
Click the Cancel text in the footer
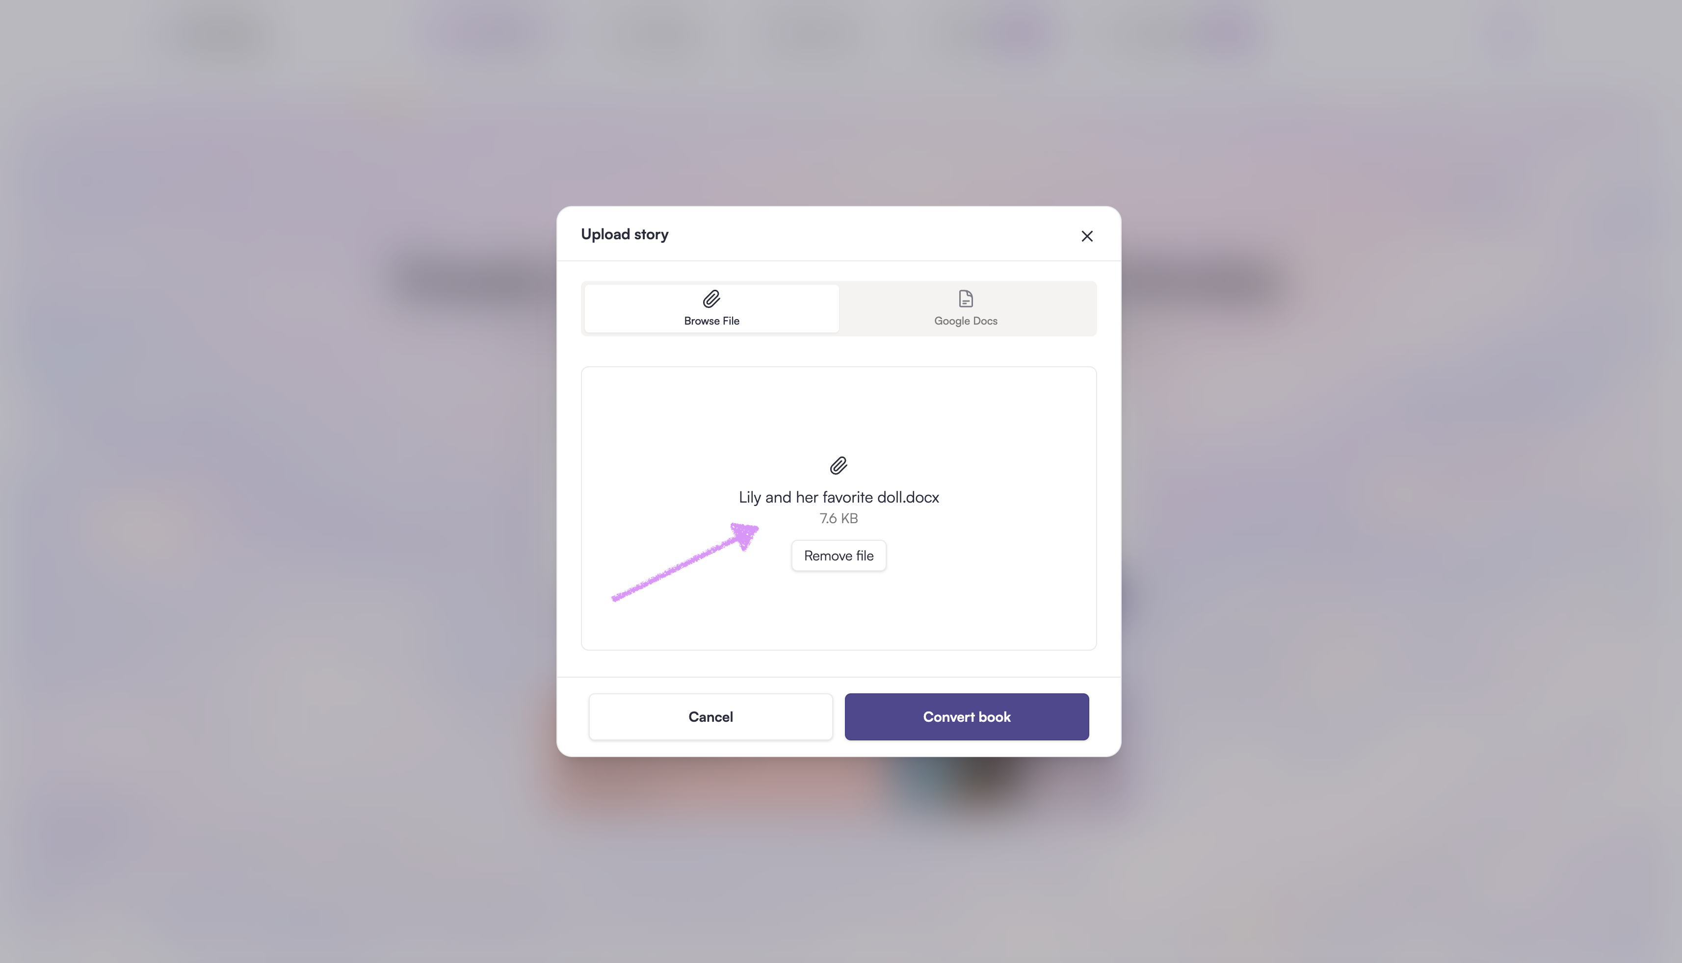tap(710, 717)
